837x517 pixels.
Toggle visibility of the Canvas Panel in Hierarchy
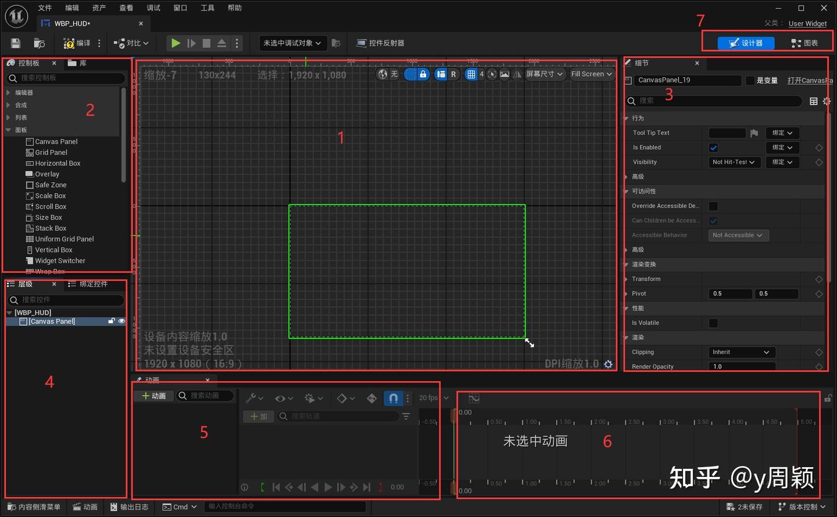tap(121, 321)
